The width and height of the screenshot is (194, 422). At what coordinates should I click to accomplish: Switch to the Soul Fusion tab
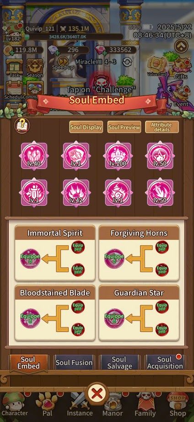tap(74, 362)
